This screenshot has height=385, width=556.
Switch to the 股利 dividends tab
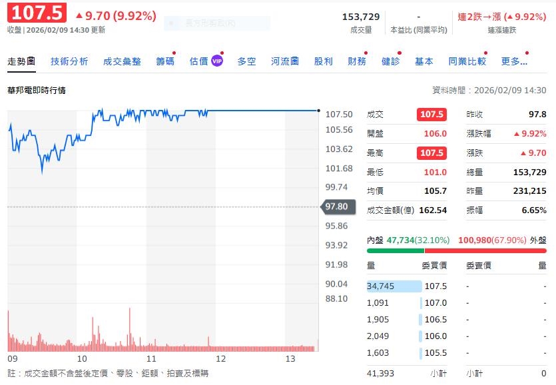323,61
